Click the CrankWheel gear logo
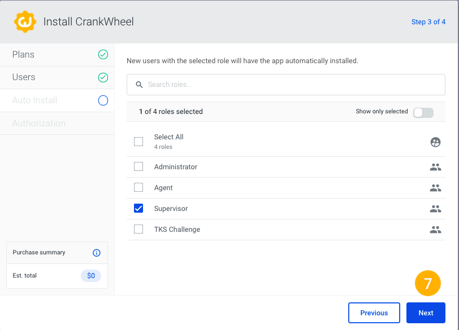Viewport: 459px width, 330px height. pos(25,21)
